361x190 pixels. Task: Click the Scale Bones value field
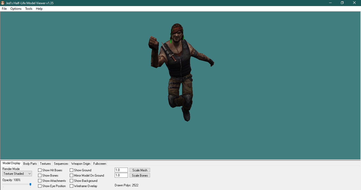121,175
